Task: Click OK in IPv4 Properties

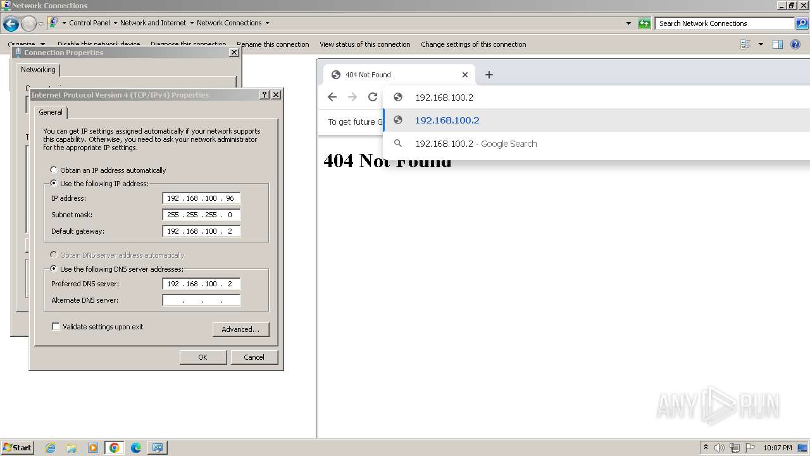Action: pos(202,357)
